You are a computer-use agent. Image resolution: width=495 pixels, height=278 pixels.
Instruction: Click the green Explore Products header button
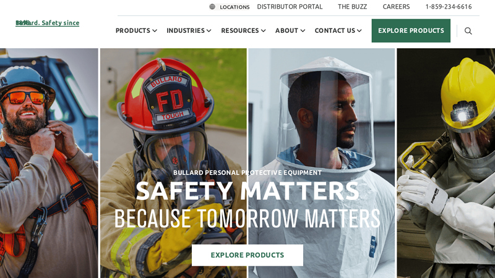pyautogui.click(x=411, y=30)
